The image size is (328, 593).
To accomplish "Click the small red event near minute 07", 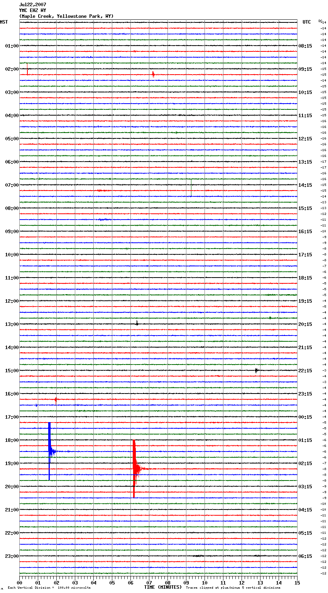I will click(153, 75).
